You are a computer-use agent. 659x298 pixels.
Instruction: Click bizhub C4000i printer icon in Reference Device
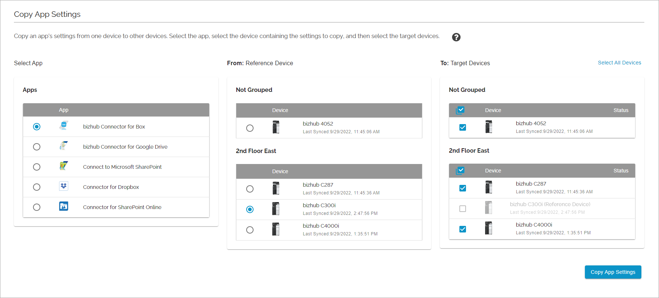(276, 229)
